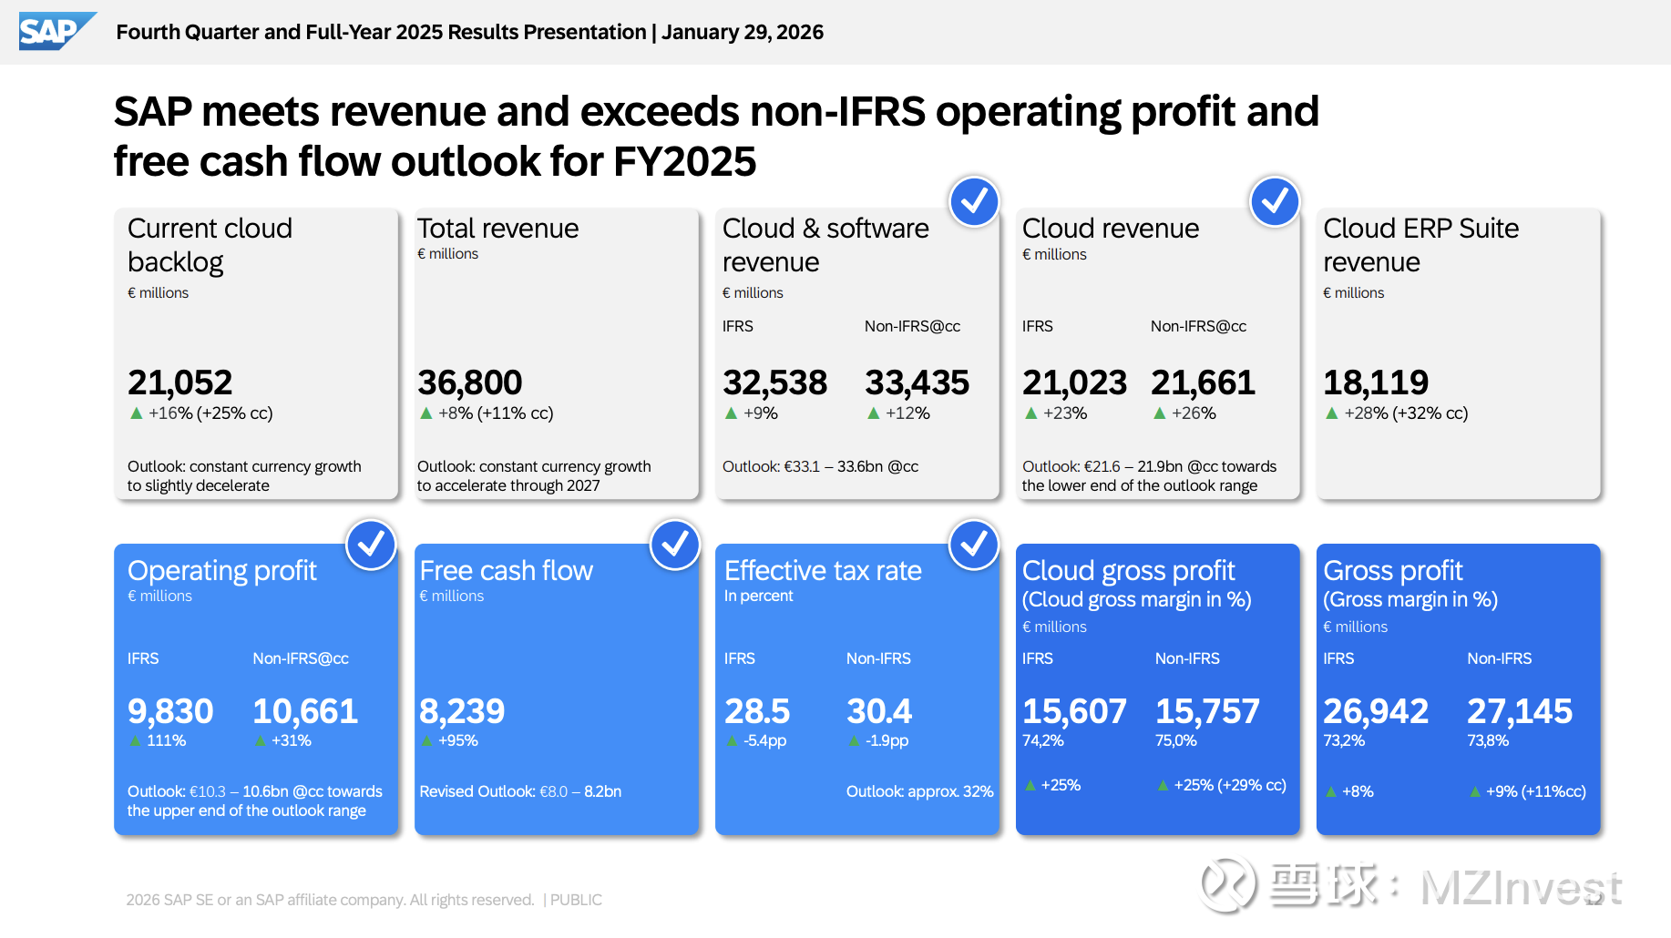This screenshot has height=938, width=1671.
Task: Click the Operating profit Non-IFRS@cc value 10,661
Action: tap(305, 711)
